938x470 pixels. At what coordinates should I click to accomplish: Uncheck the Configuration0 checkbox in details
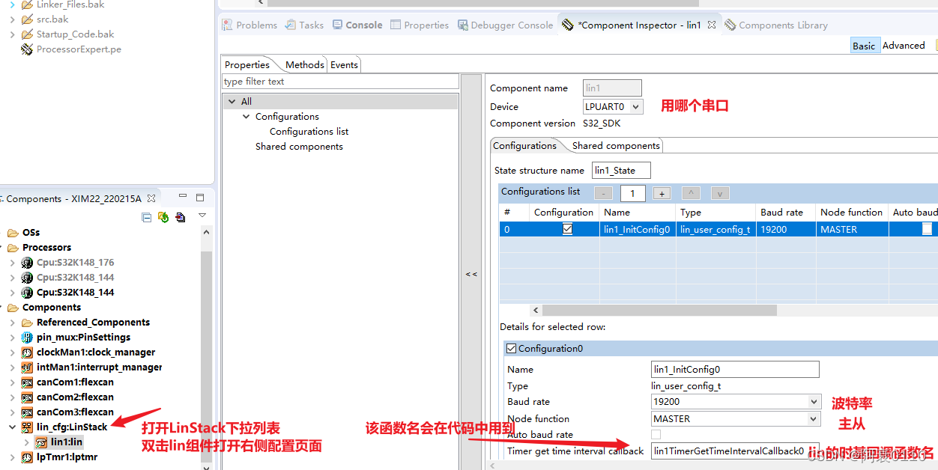click(x=512, y=348)
